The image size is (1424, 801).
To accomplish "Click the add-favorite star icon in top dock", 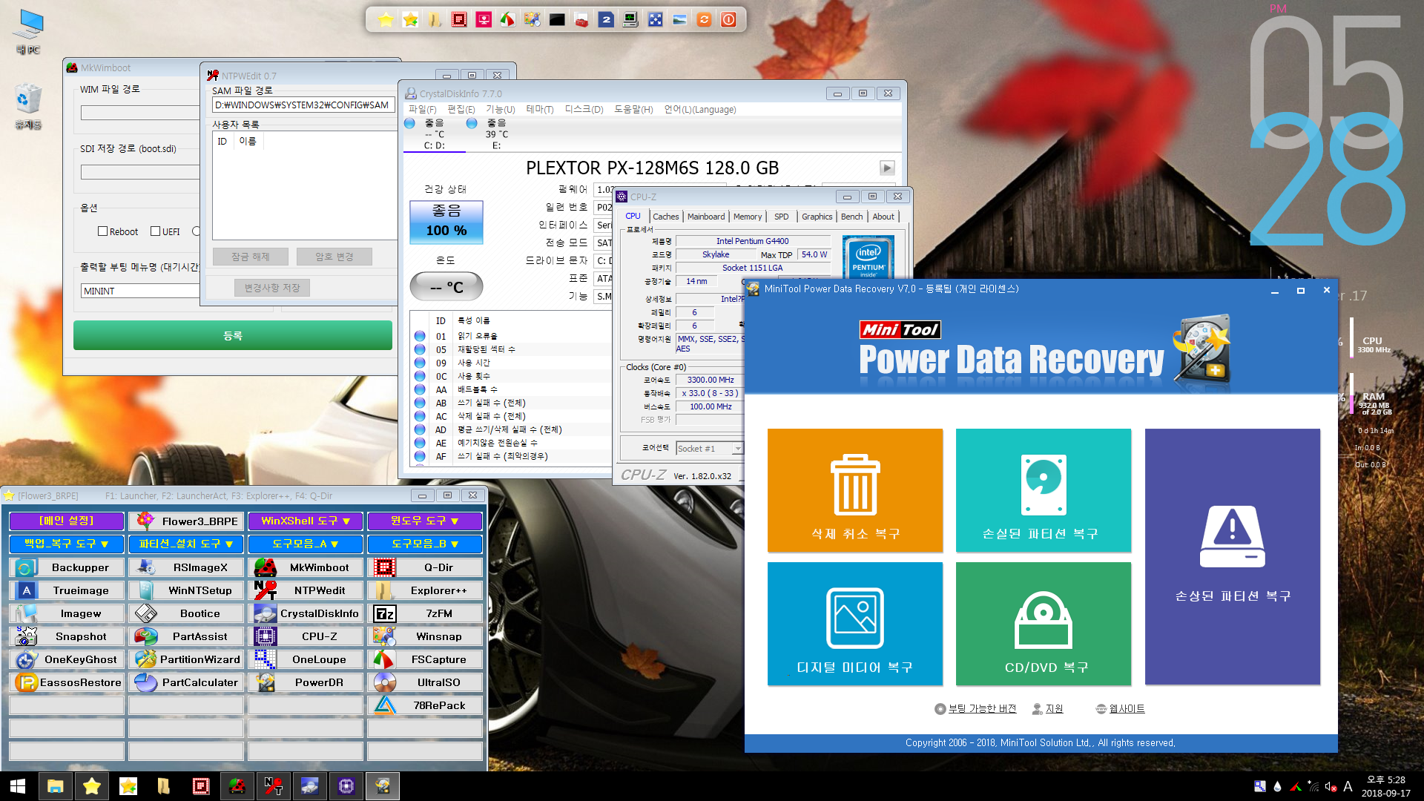I will [x=410, y=20].
